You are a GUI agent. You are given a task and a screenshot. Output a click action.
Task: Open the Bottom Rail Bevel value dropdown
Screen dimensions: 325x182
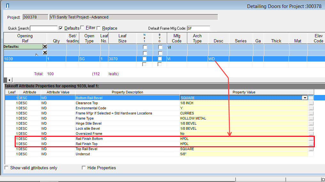pyautogui.click(x=305, y=98)
